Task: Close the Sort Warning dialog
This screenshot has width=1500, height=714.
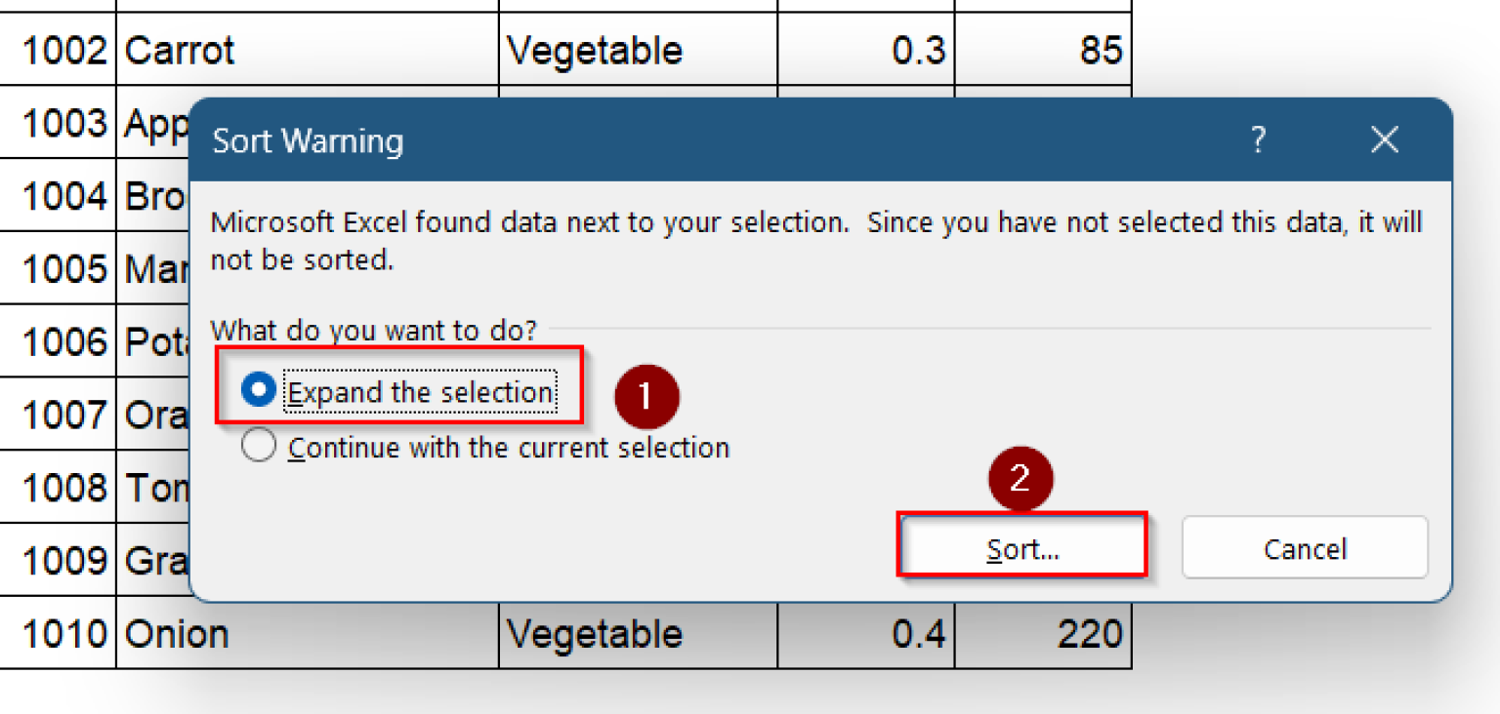Action: point(1385,140)
